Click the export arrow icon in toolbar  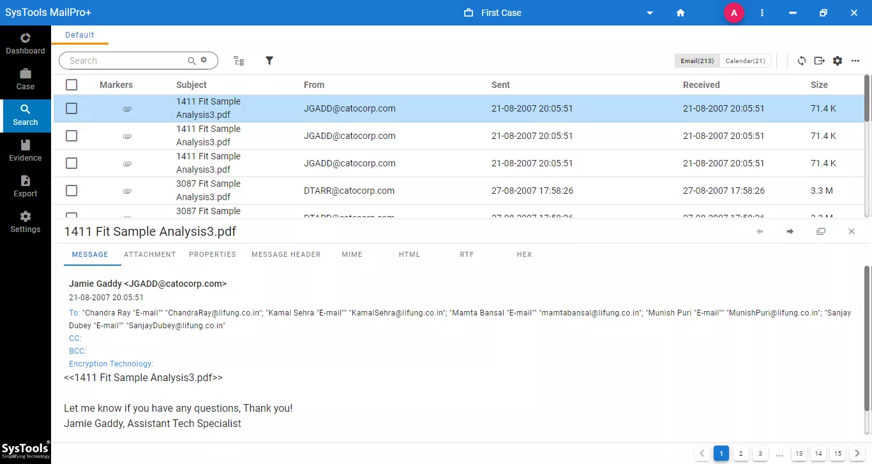click(820, 61)
